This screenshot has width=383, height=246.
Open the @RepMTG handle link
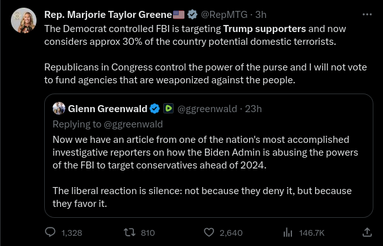point(224,15)
